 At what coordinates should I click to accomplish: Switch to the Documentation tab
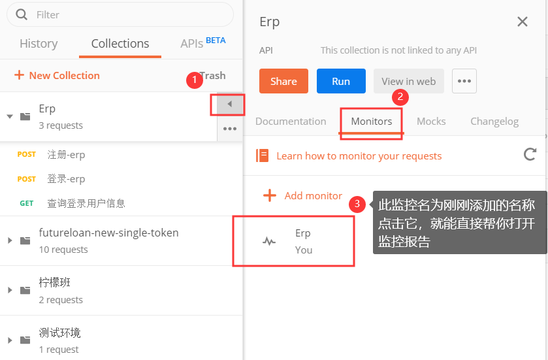pos(291,122)
